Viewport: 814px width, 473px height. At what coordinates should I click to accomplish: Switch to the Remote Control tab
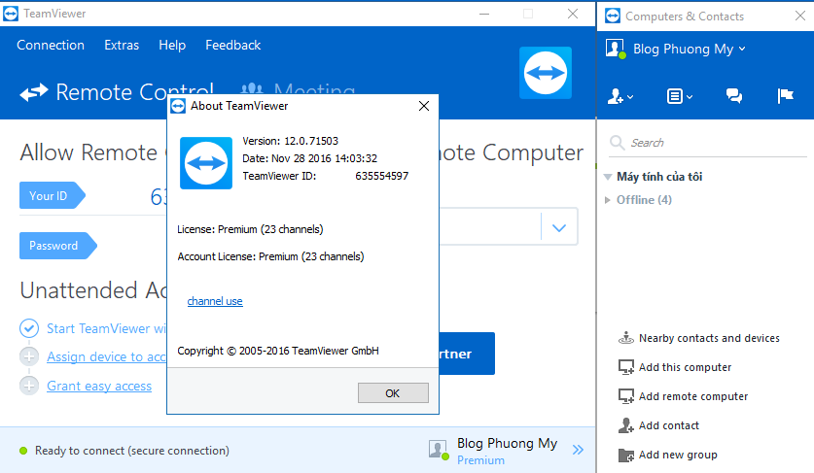(x=117, y=92)
